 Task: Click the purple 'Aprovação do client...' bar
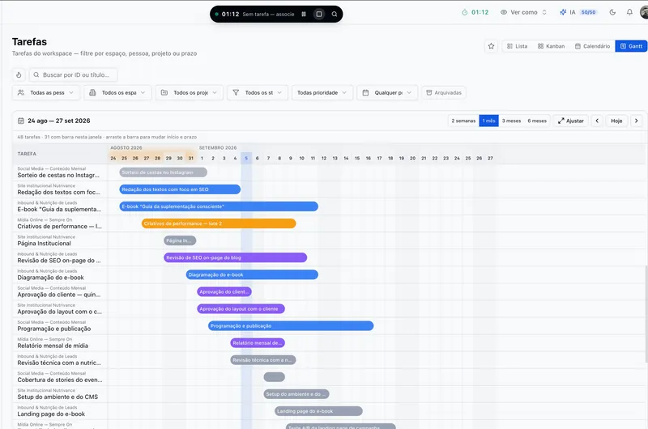(x=224, y=291)
